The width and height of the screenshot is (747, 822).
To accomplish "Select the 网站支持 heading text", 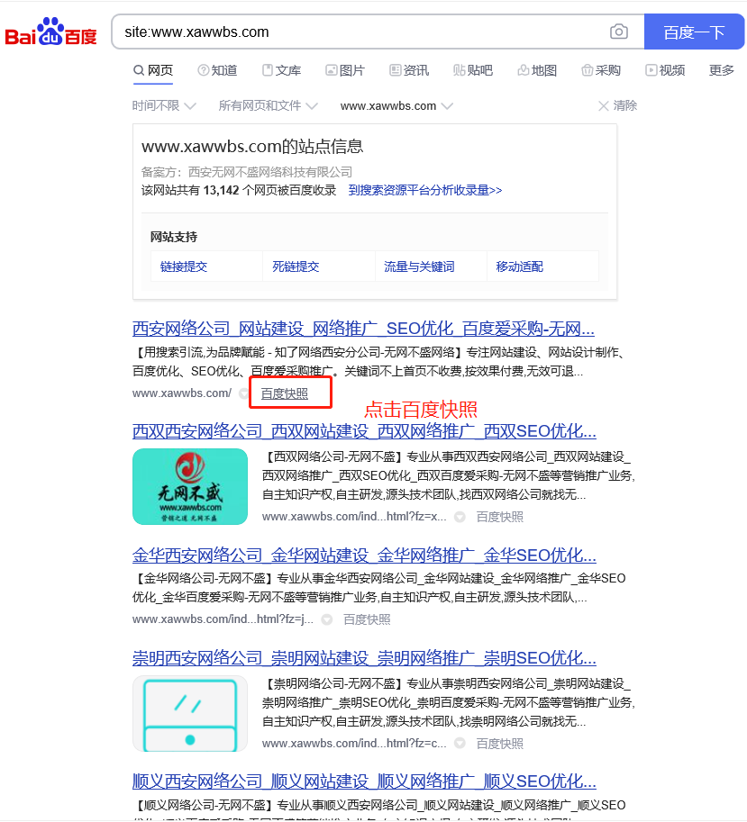I will click(x=174, y=237).
